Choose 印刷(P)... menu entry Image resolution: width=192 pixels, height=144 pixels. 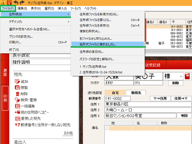pos(35,42)
